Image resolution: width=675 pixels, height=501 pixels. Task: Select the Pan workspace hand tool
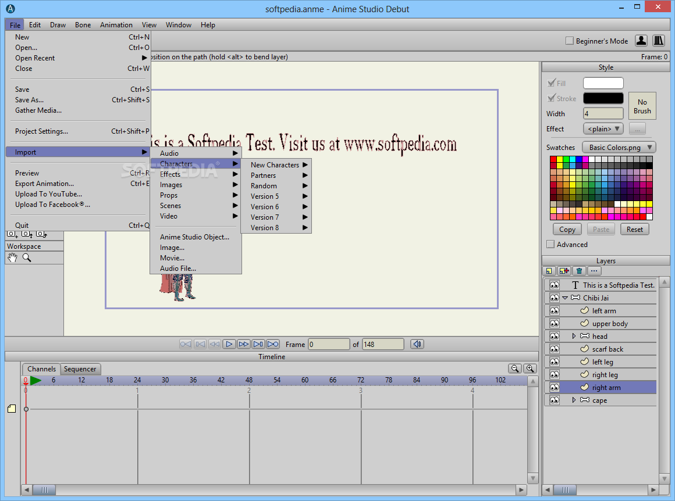12,257
